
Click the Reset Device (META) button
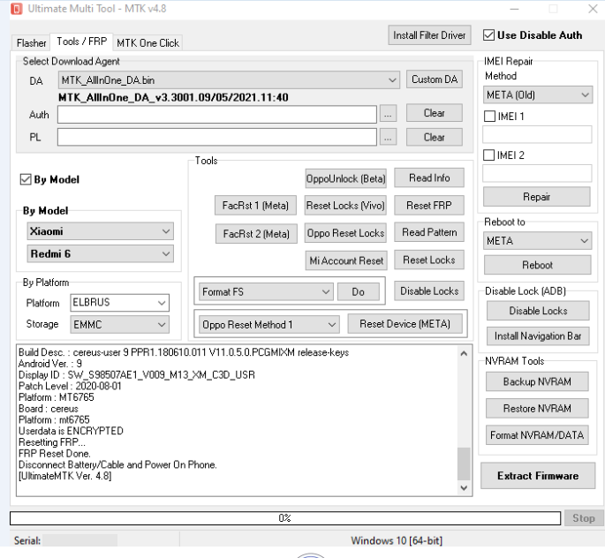405,324
